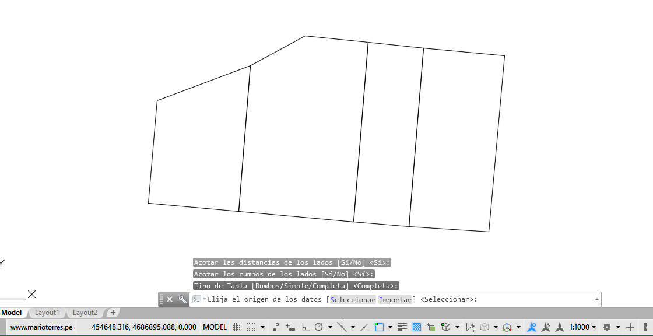Screen dimensions: 653x336
Task: Click 'Acotar las distancias de los lados' history line
Action: point(292,262)
